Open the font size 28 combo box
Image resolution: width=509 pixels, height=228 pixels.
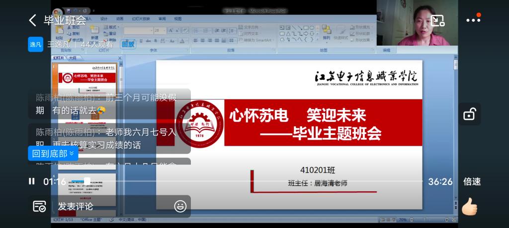[x=160, y=30]
